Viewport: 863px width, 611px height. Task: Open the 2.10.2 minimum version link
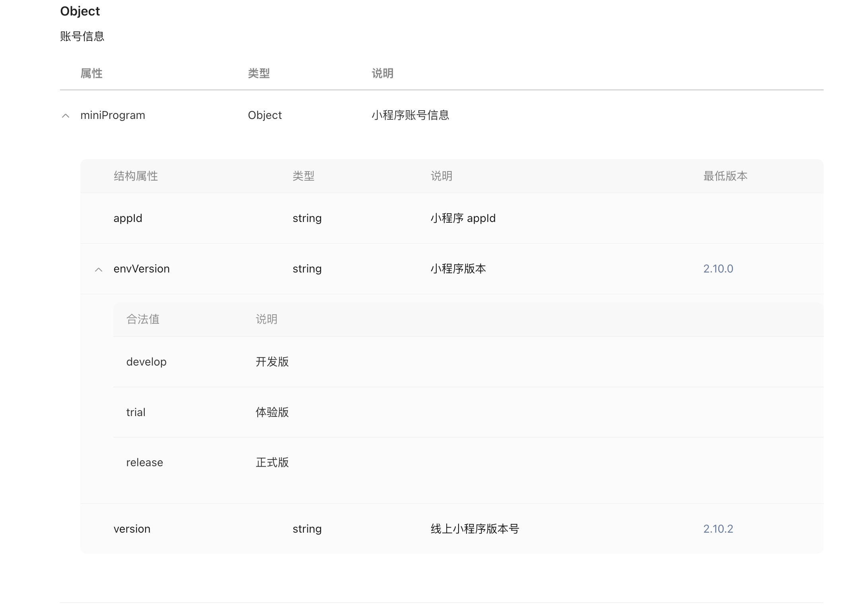coord(718,529)
